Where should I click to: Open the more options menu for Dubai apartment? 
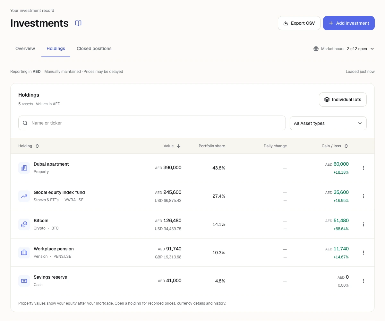click(364, 168)
